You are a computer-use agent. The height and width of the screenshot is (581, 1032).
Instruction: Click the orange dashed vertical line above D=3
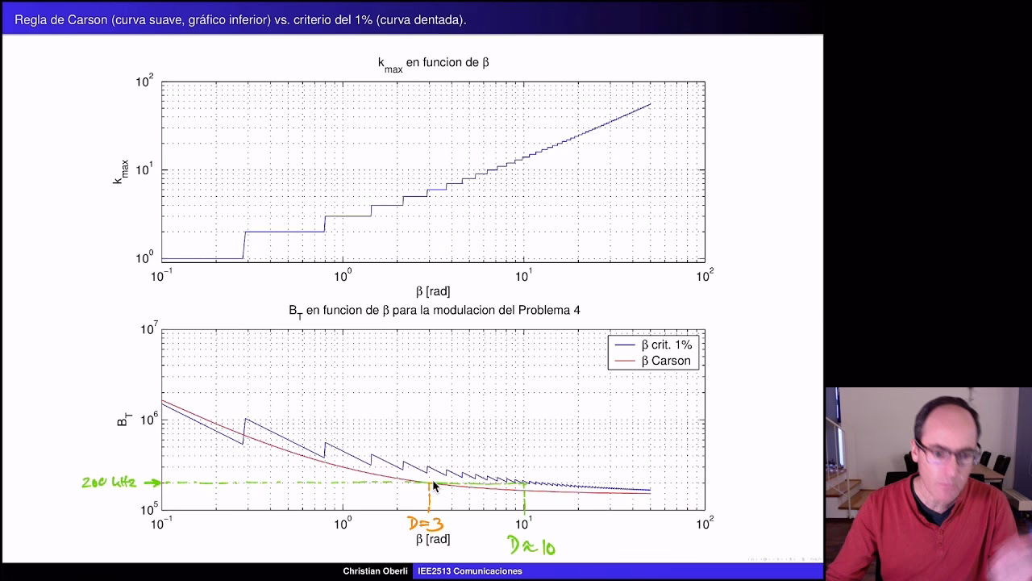pos(429,500)
